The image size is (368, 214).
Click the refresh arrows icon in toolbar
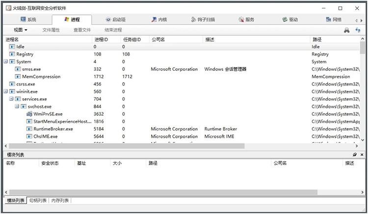[x=358, y=30]
